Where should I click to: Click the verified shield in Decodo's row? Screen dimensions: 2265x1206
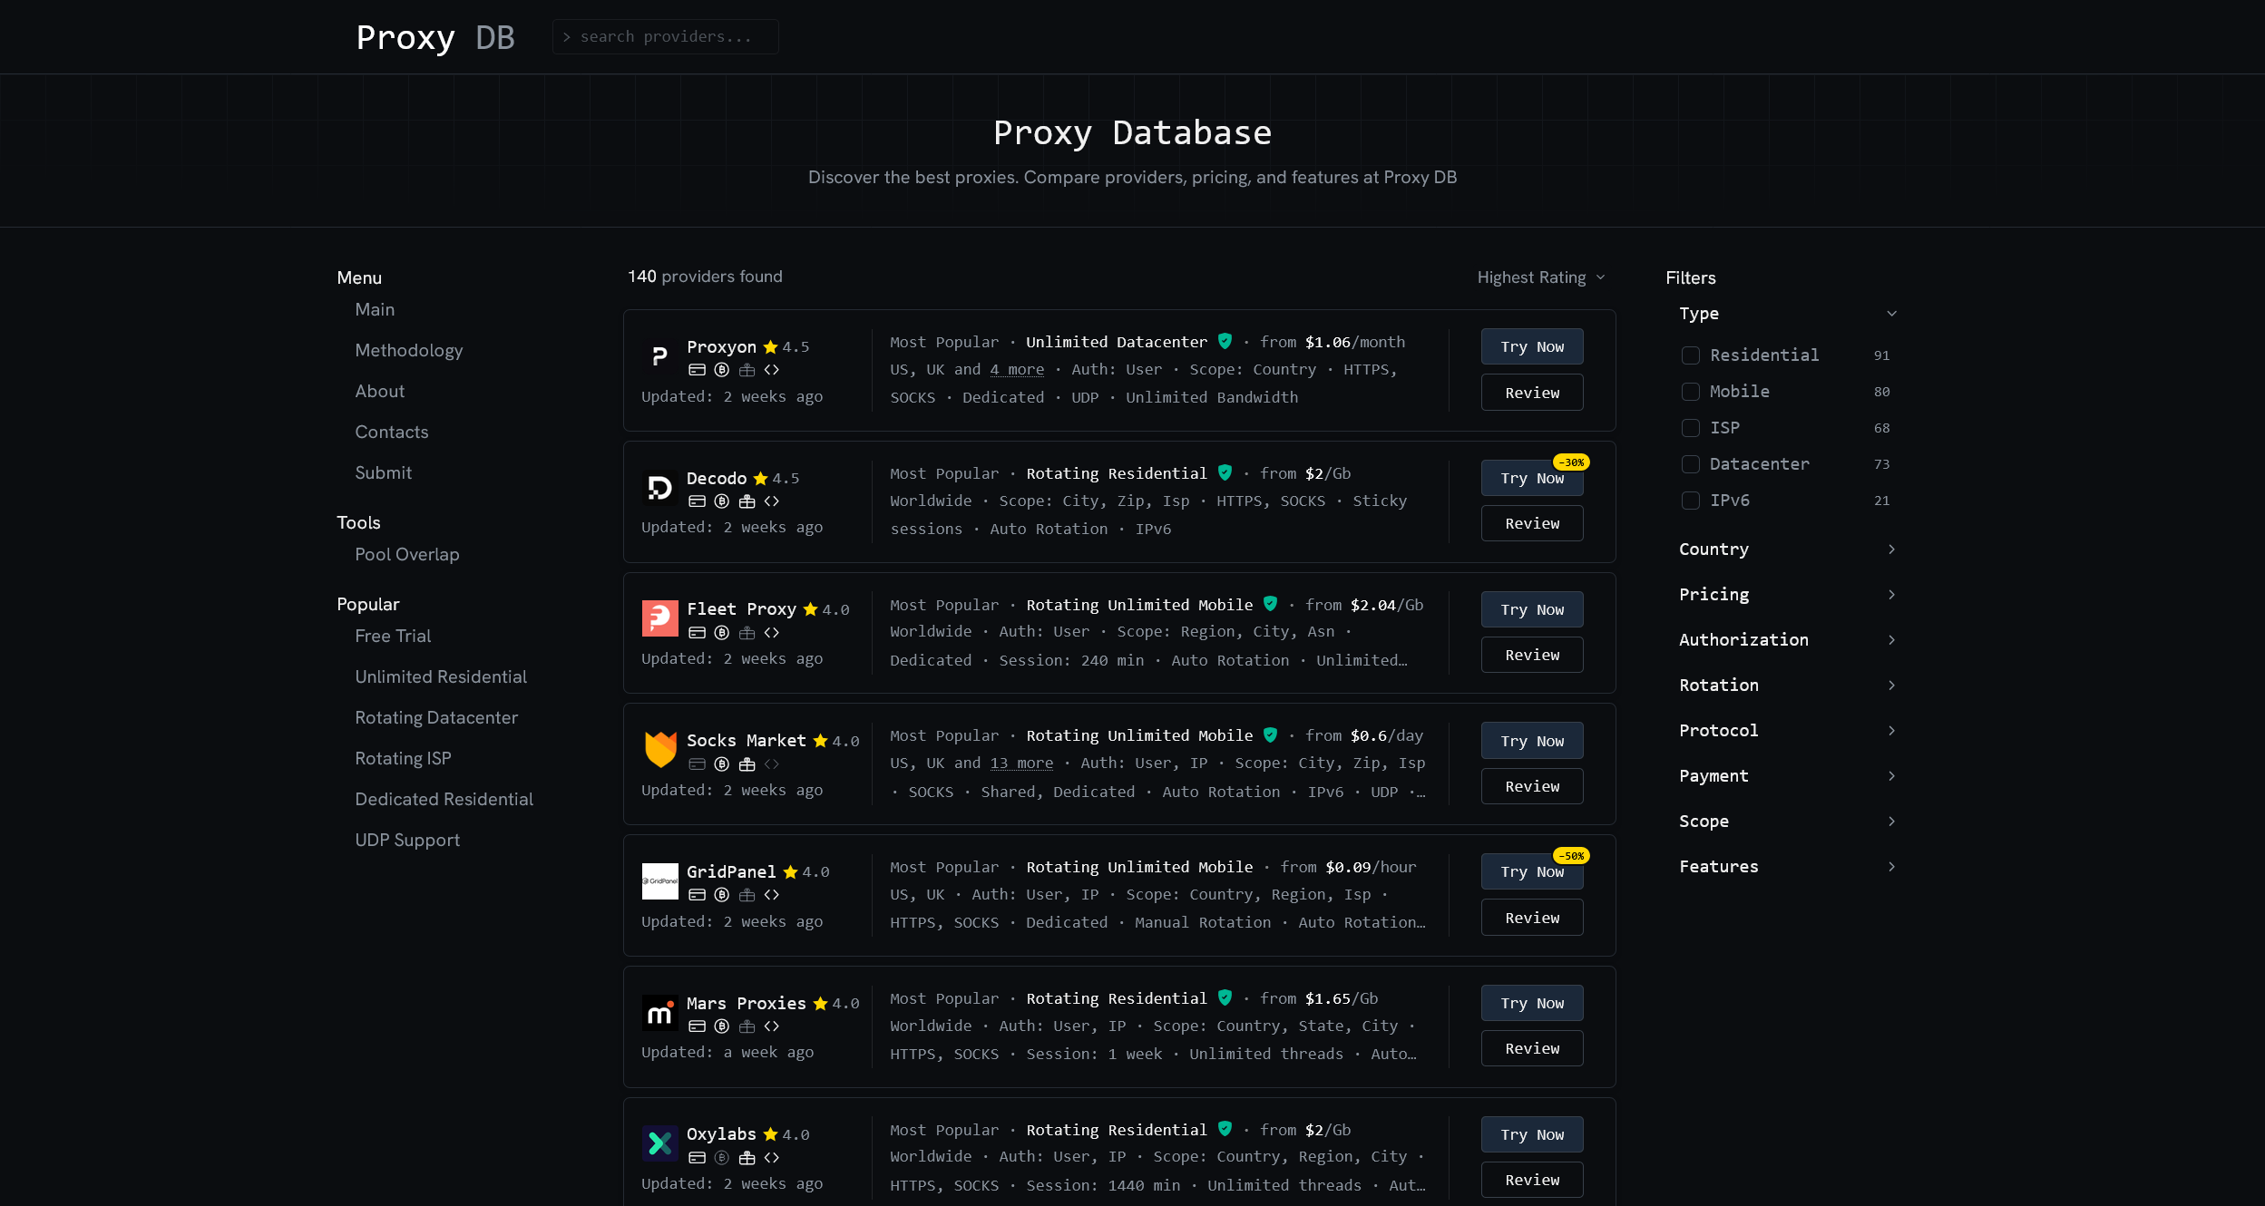(1225, 472)
